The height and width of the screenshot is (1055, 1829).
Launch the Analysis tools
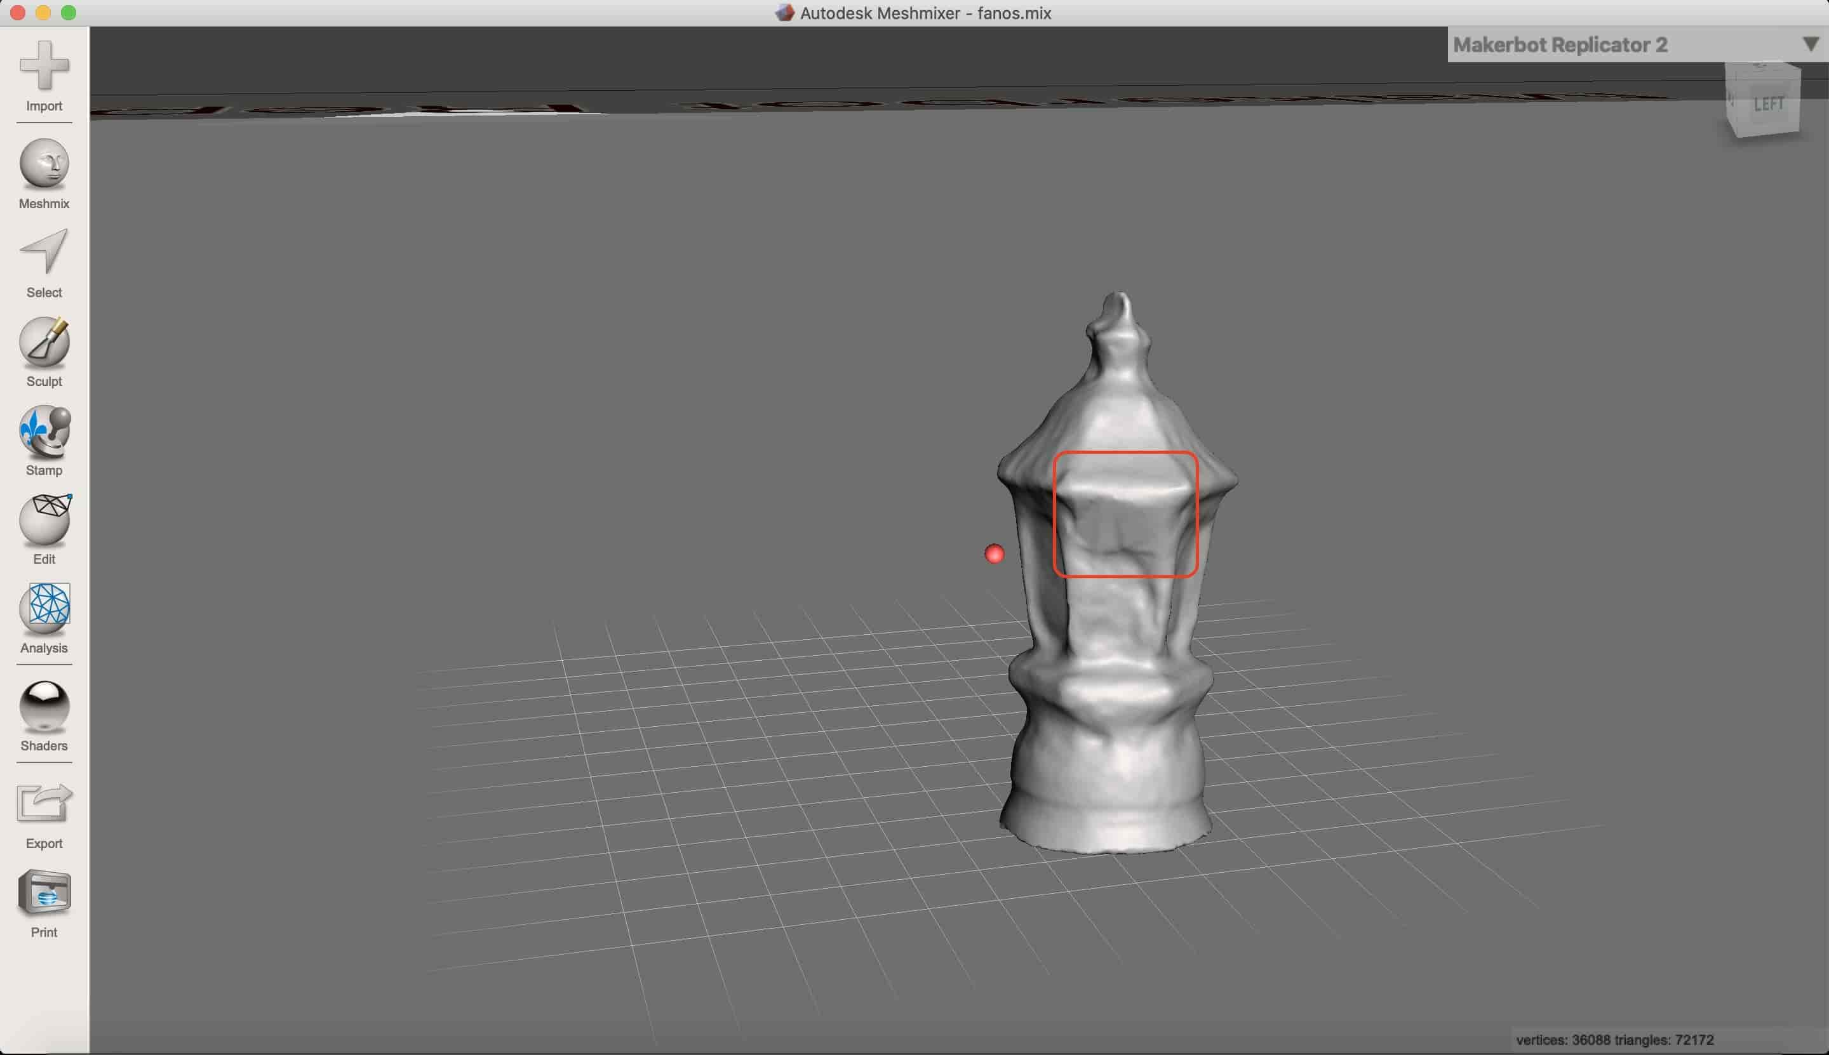(x=44, y=618)
